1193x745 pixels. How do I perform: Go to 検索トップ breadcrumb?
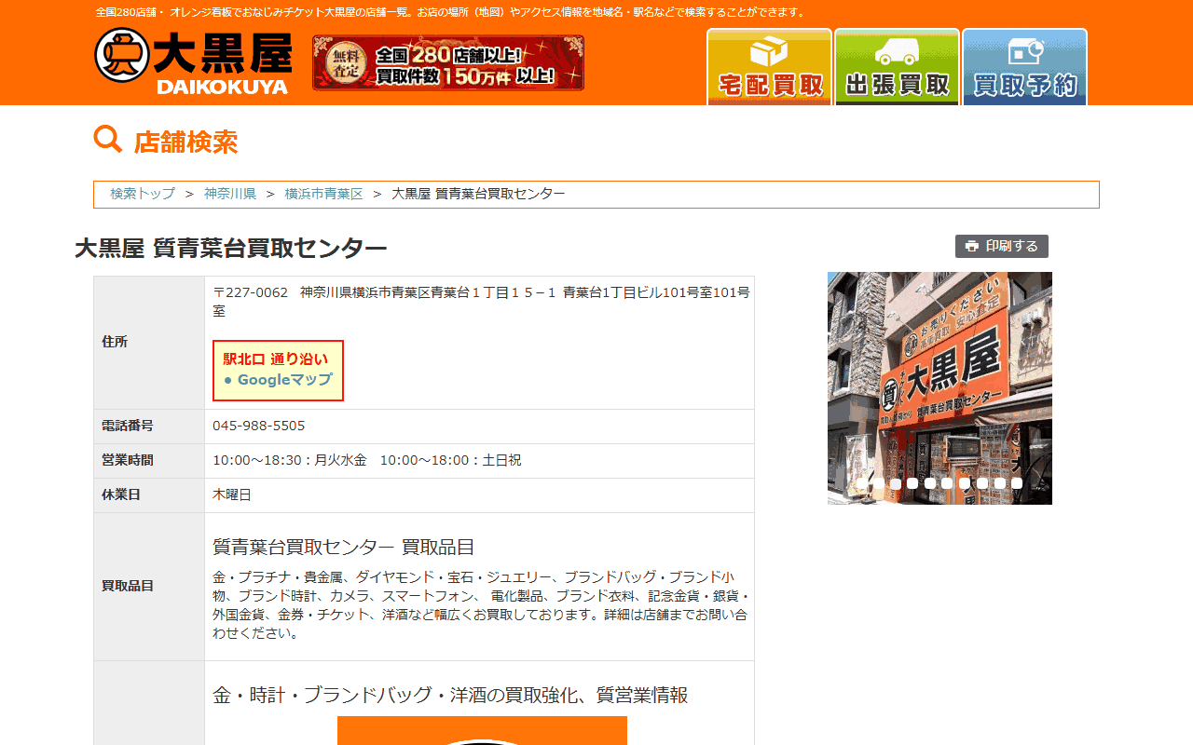[143, 194]
